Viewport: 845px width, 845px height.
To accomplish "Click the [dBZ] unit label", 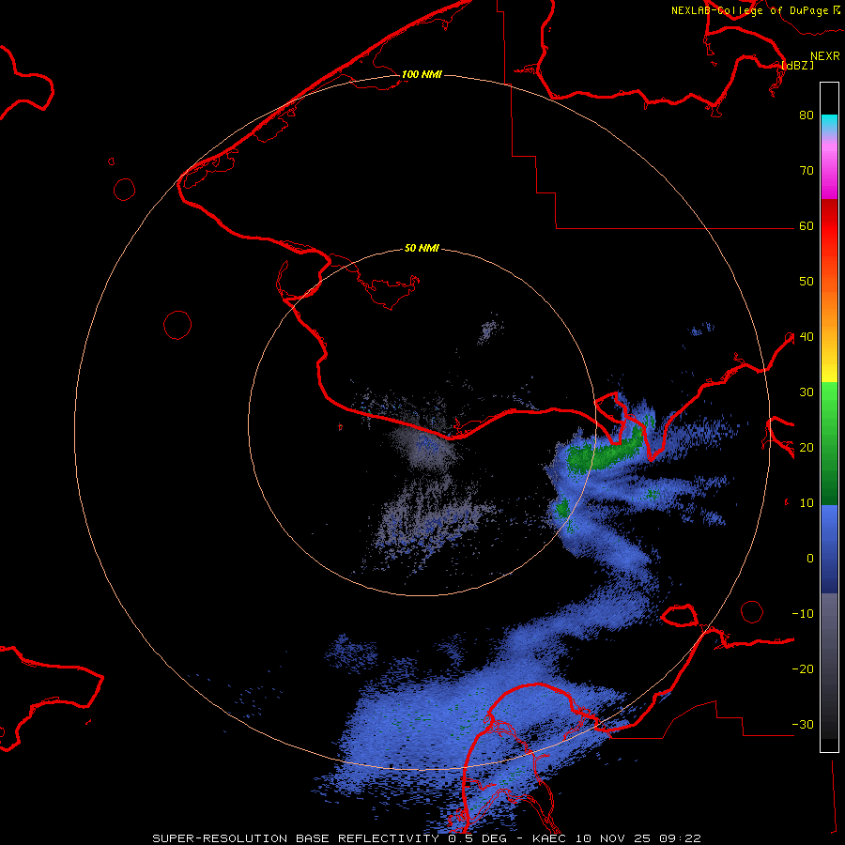I will point(798,65).
